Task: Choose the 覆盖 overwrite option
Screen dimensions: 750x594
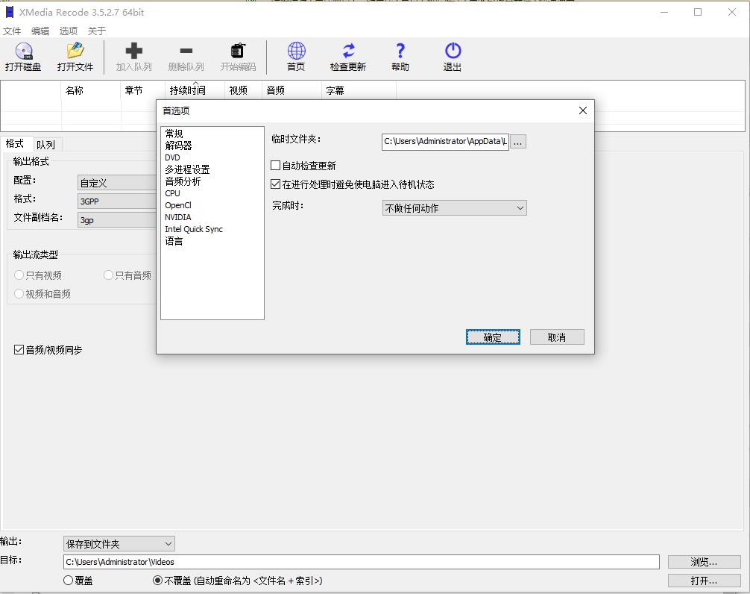Action: tap(68, 580)
